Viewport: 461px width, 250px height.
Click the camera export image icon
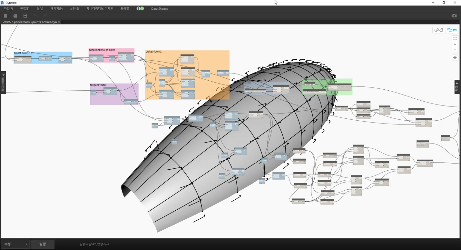pyautogui.click(x=454, y=15)
